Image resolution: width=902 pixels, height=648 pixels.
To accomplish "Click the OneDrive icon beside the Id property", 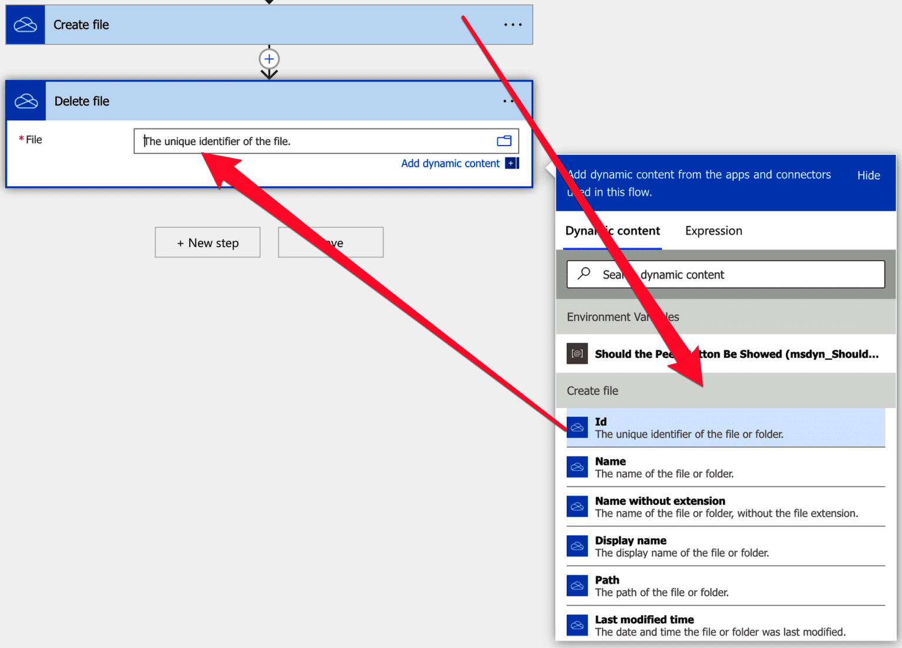I will point(577,428).
